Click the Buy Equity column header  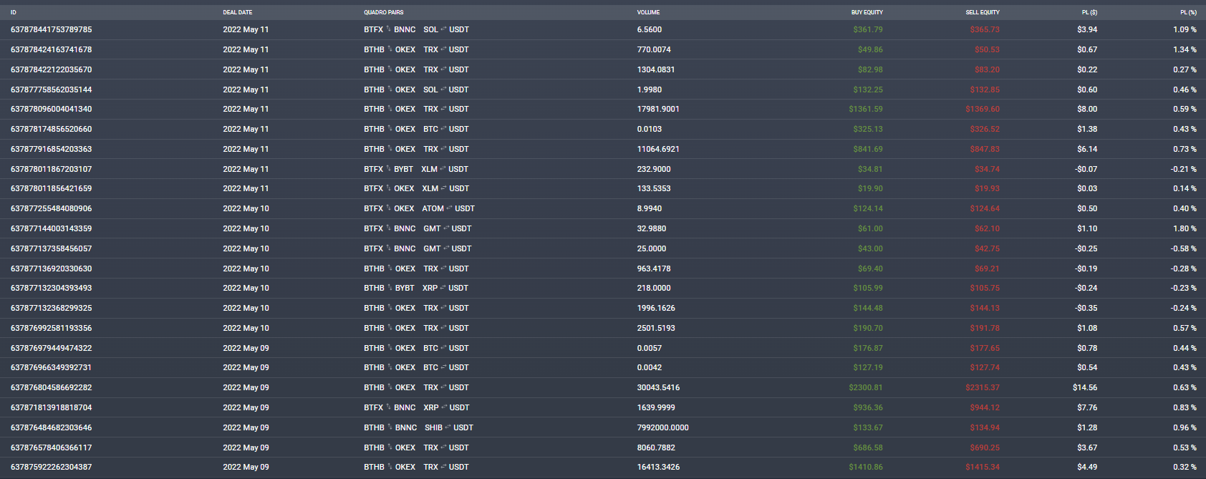pyautogui.click(x=867, y=12)
